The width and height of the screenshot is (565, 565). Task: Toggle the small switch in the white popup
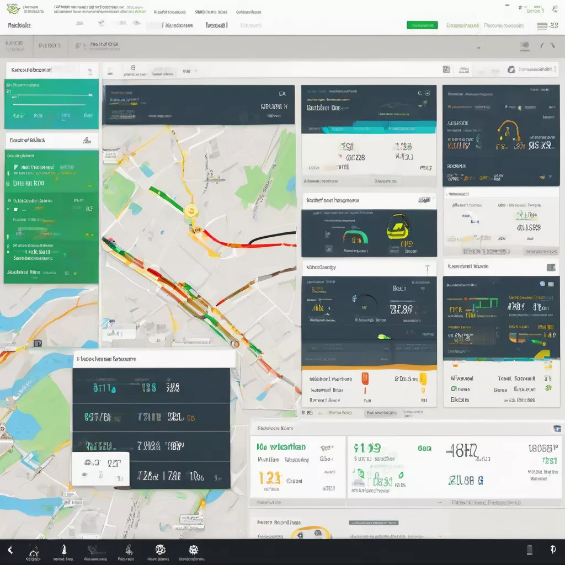85,473
